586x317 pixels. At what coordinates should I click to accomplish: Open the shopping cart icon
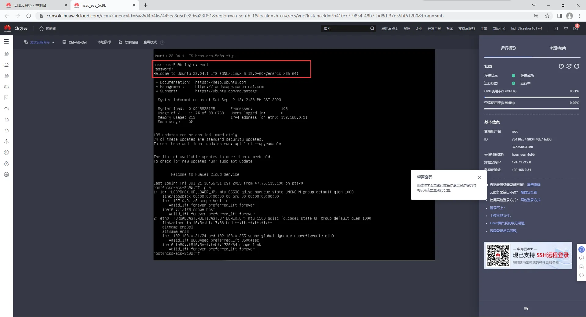(566, 29)
